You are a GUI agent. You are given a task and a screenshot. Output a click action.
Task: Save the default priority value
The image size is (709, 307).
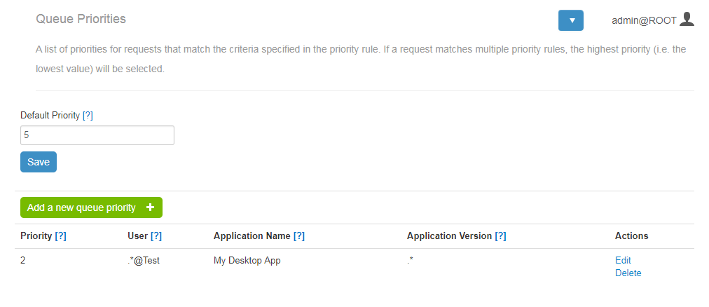coord(39,162)
